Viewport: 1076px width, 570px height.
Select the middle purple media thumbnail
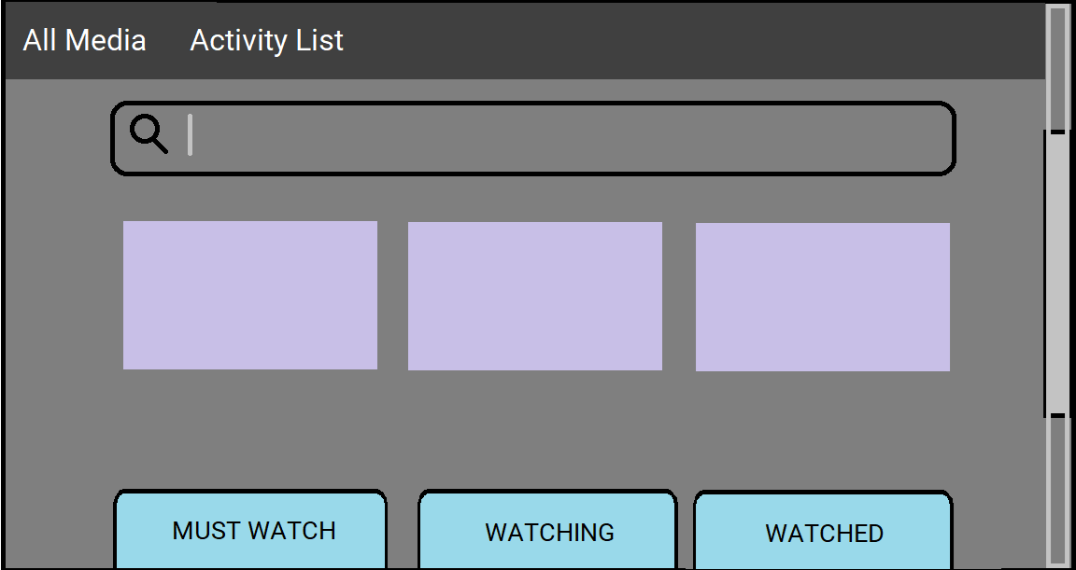tap(535, 296)
